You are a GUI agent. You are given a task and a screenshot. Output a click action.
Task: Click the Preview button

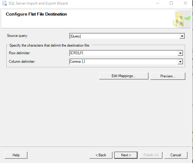[x=168, y=76]
